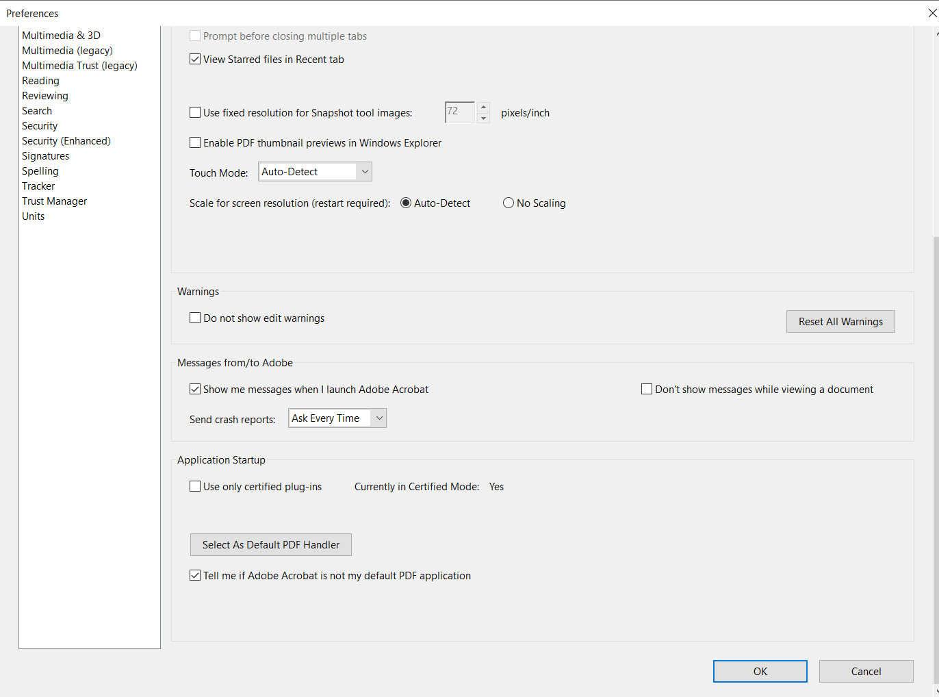
Task: Select the 'No Scaling' option for screen resolution
Action: pos(509,203)
